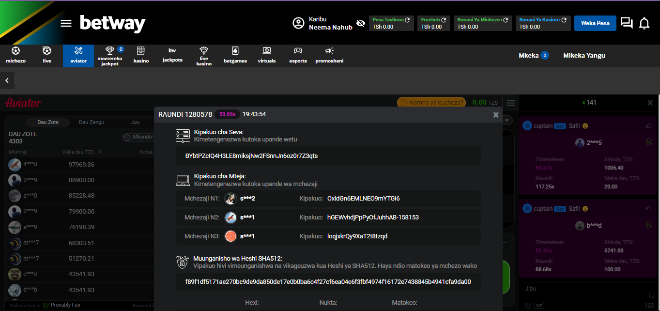
Task: Refresh the Freebet balance
Action: point(443,20)
